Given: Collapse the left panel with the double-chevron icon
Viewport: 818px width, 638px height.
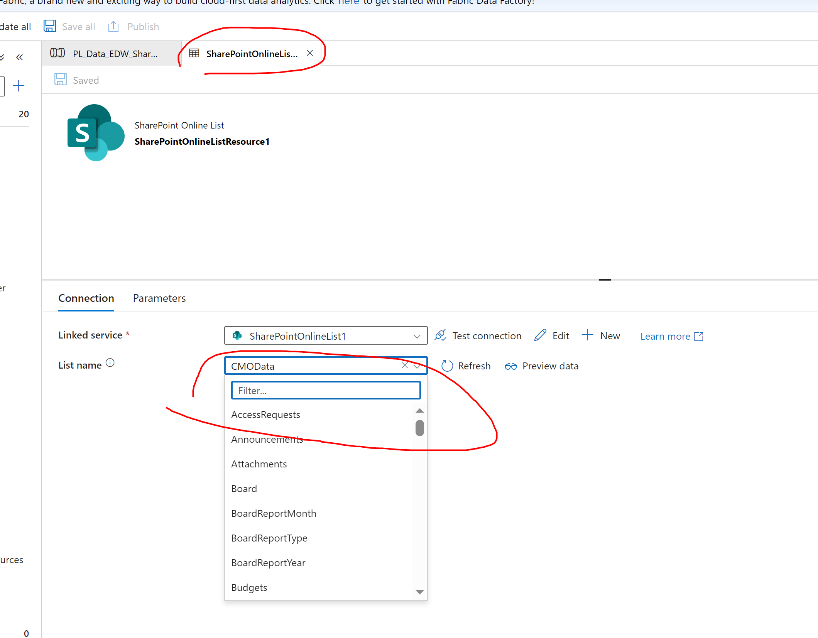Looking at the screenshot, I should (x=19, y=57).
